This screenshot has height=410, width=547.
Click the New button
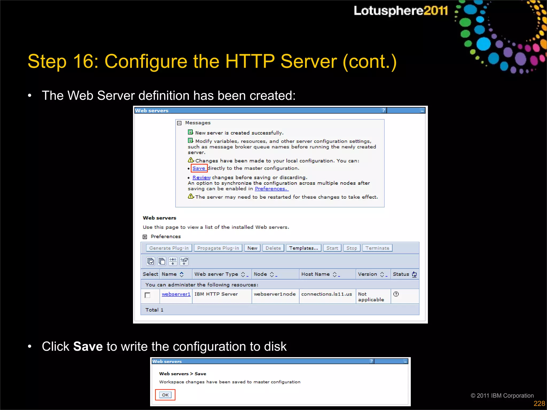coord(252,248)
